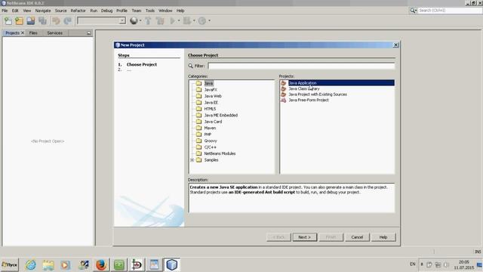Select the Java EE category

point(211,103)
